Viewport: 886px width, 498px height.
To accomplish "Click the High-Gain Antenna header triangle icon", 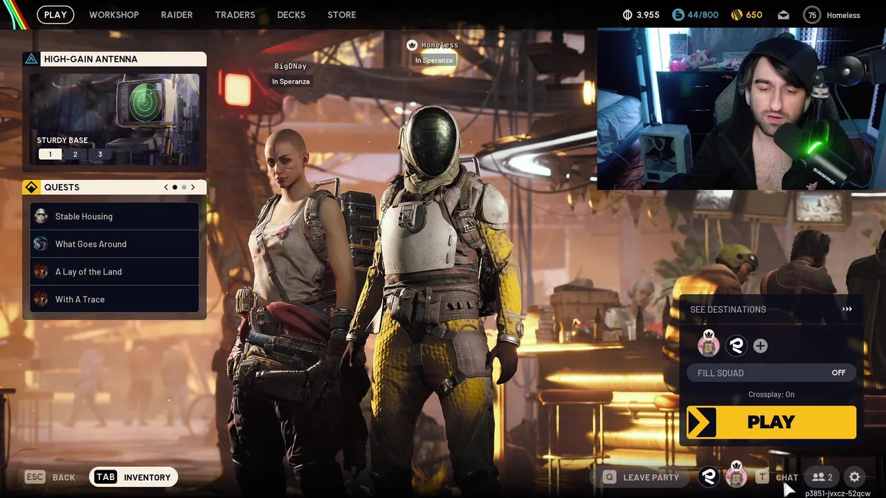I will click(31, 59).
